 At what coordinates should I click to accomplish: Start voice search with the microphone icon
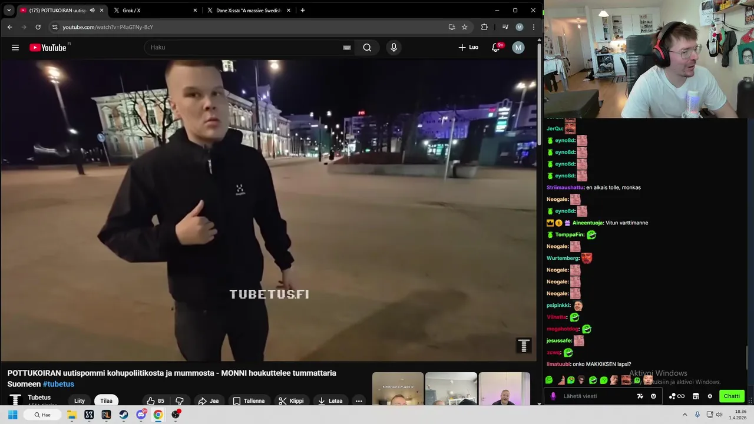(393, 48)
